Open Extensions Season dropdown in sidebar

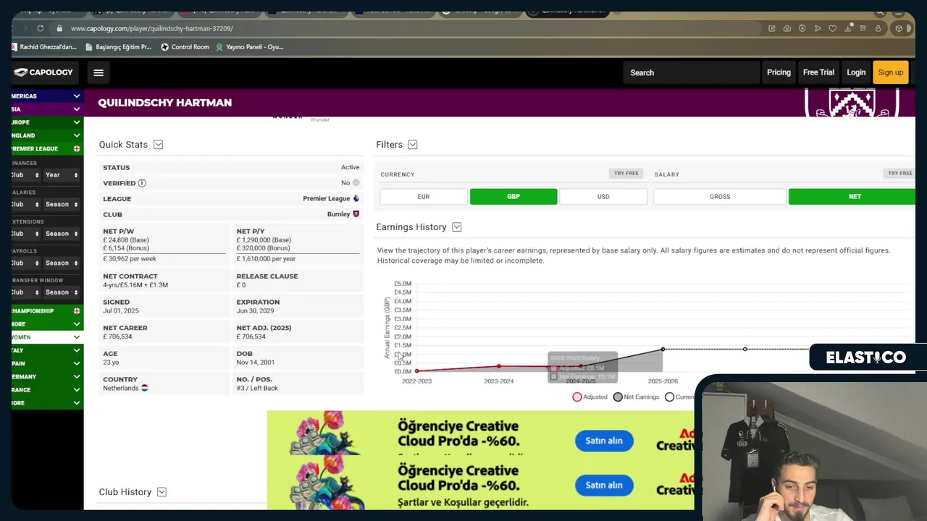point(62,234)
